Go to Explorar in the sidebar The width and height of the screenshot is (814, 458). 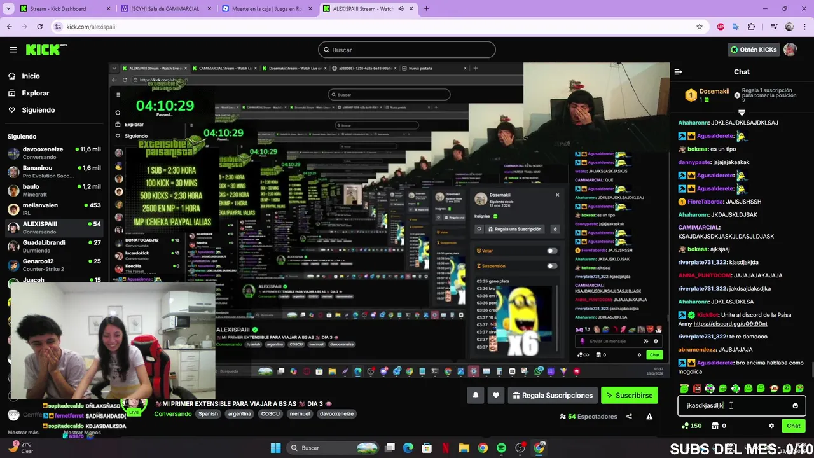29,93
